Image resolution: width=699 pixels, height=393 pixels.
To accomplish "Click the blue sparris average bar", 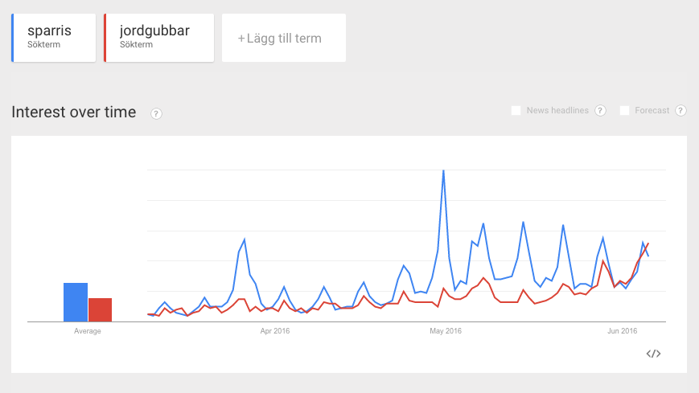I will pyautogui.click(x=76, y=302).
